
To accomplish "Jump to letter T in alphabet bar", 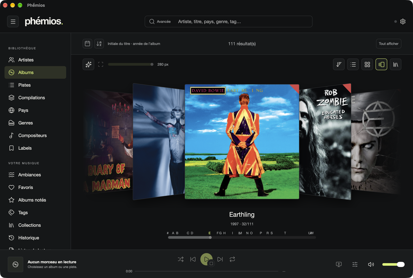I will [285, 233].
